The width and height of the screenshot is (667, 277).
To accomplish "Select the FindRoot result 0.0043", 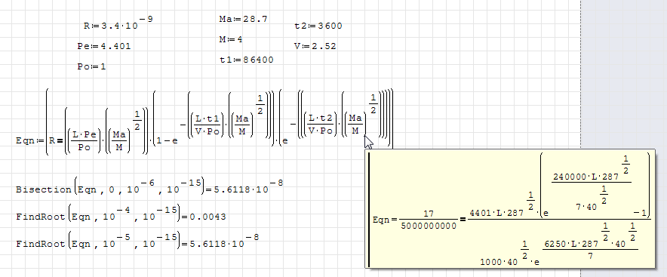I will [x=207, y=217].
